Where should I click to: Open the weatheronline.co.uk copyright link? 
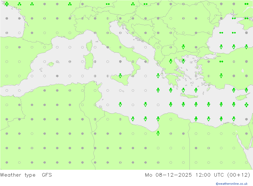[231, 184]
